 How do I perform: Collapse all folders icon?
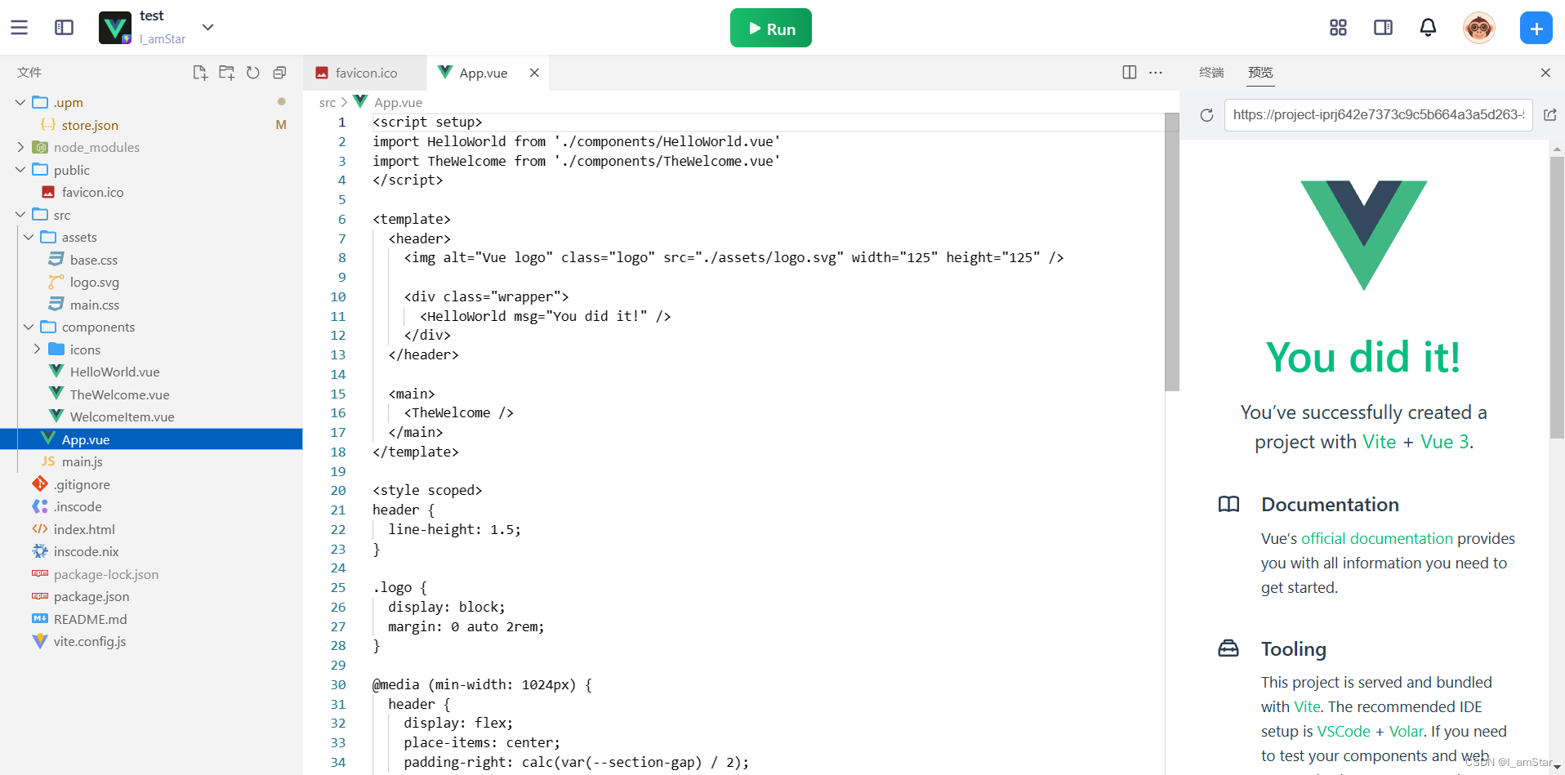point(279,73)
